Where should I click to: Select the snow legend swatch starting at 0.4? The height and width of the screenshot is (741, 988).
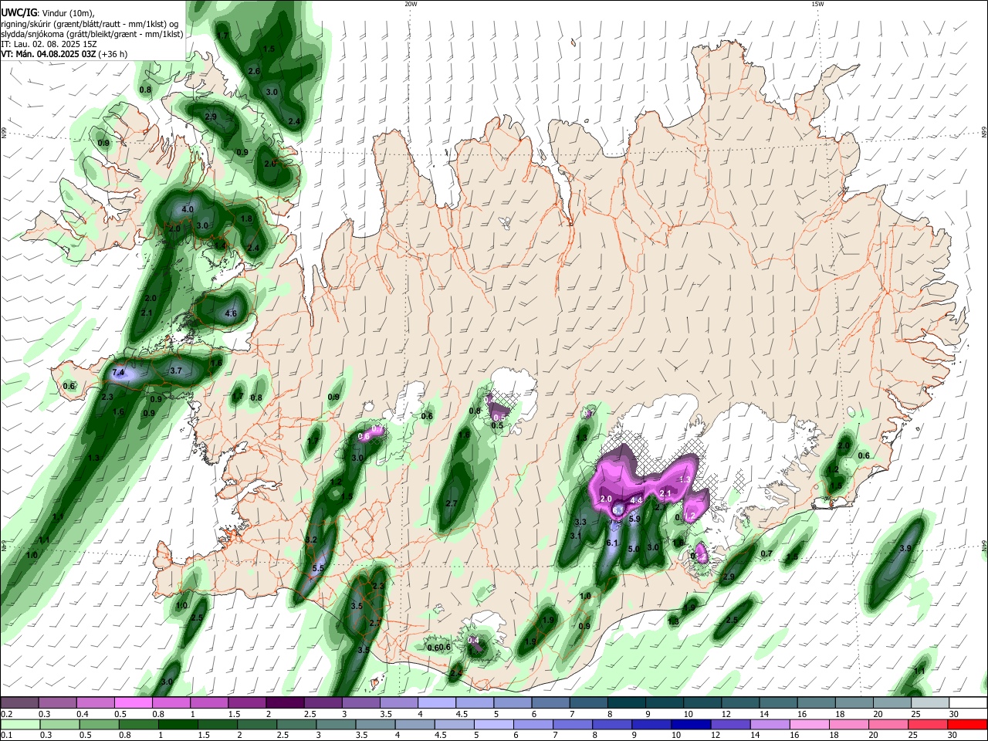click(x=95, y=703)
